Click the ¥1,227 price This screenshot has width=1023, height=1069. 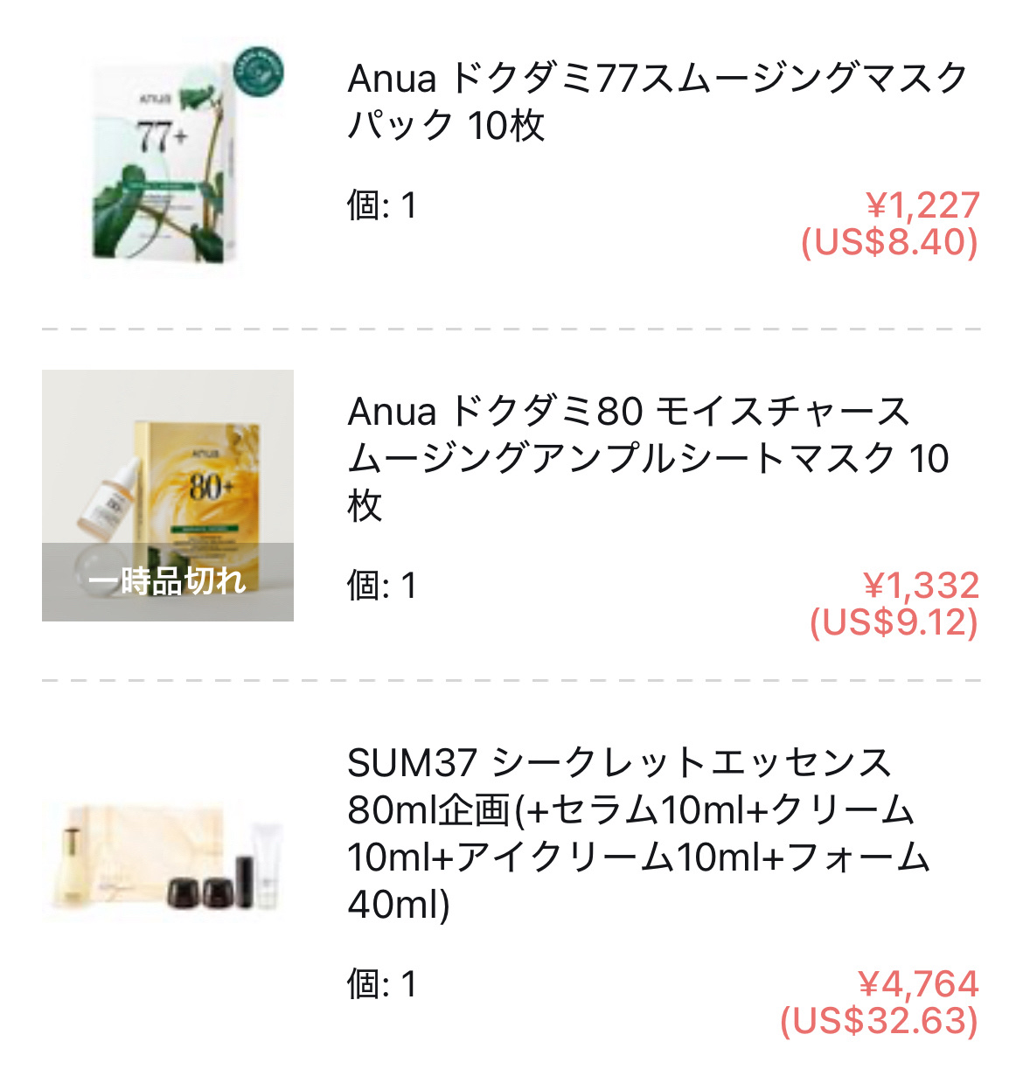(922, 206)
